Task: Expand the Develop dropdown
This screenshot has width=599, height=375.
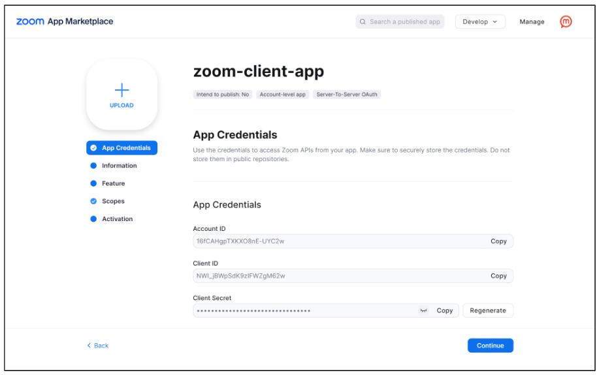Action: click(x=480, y=22)
